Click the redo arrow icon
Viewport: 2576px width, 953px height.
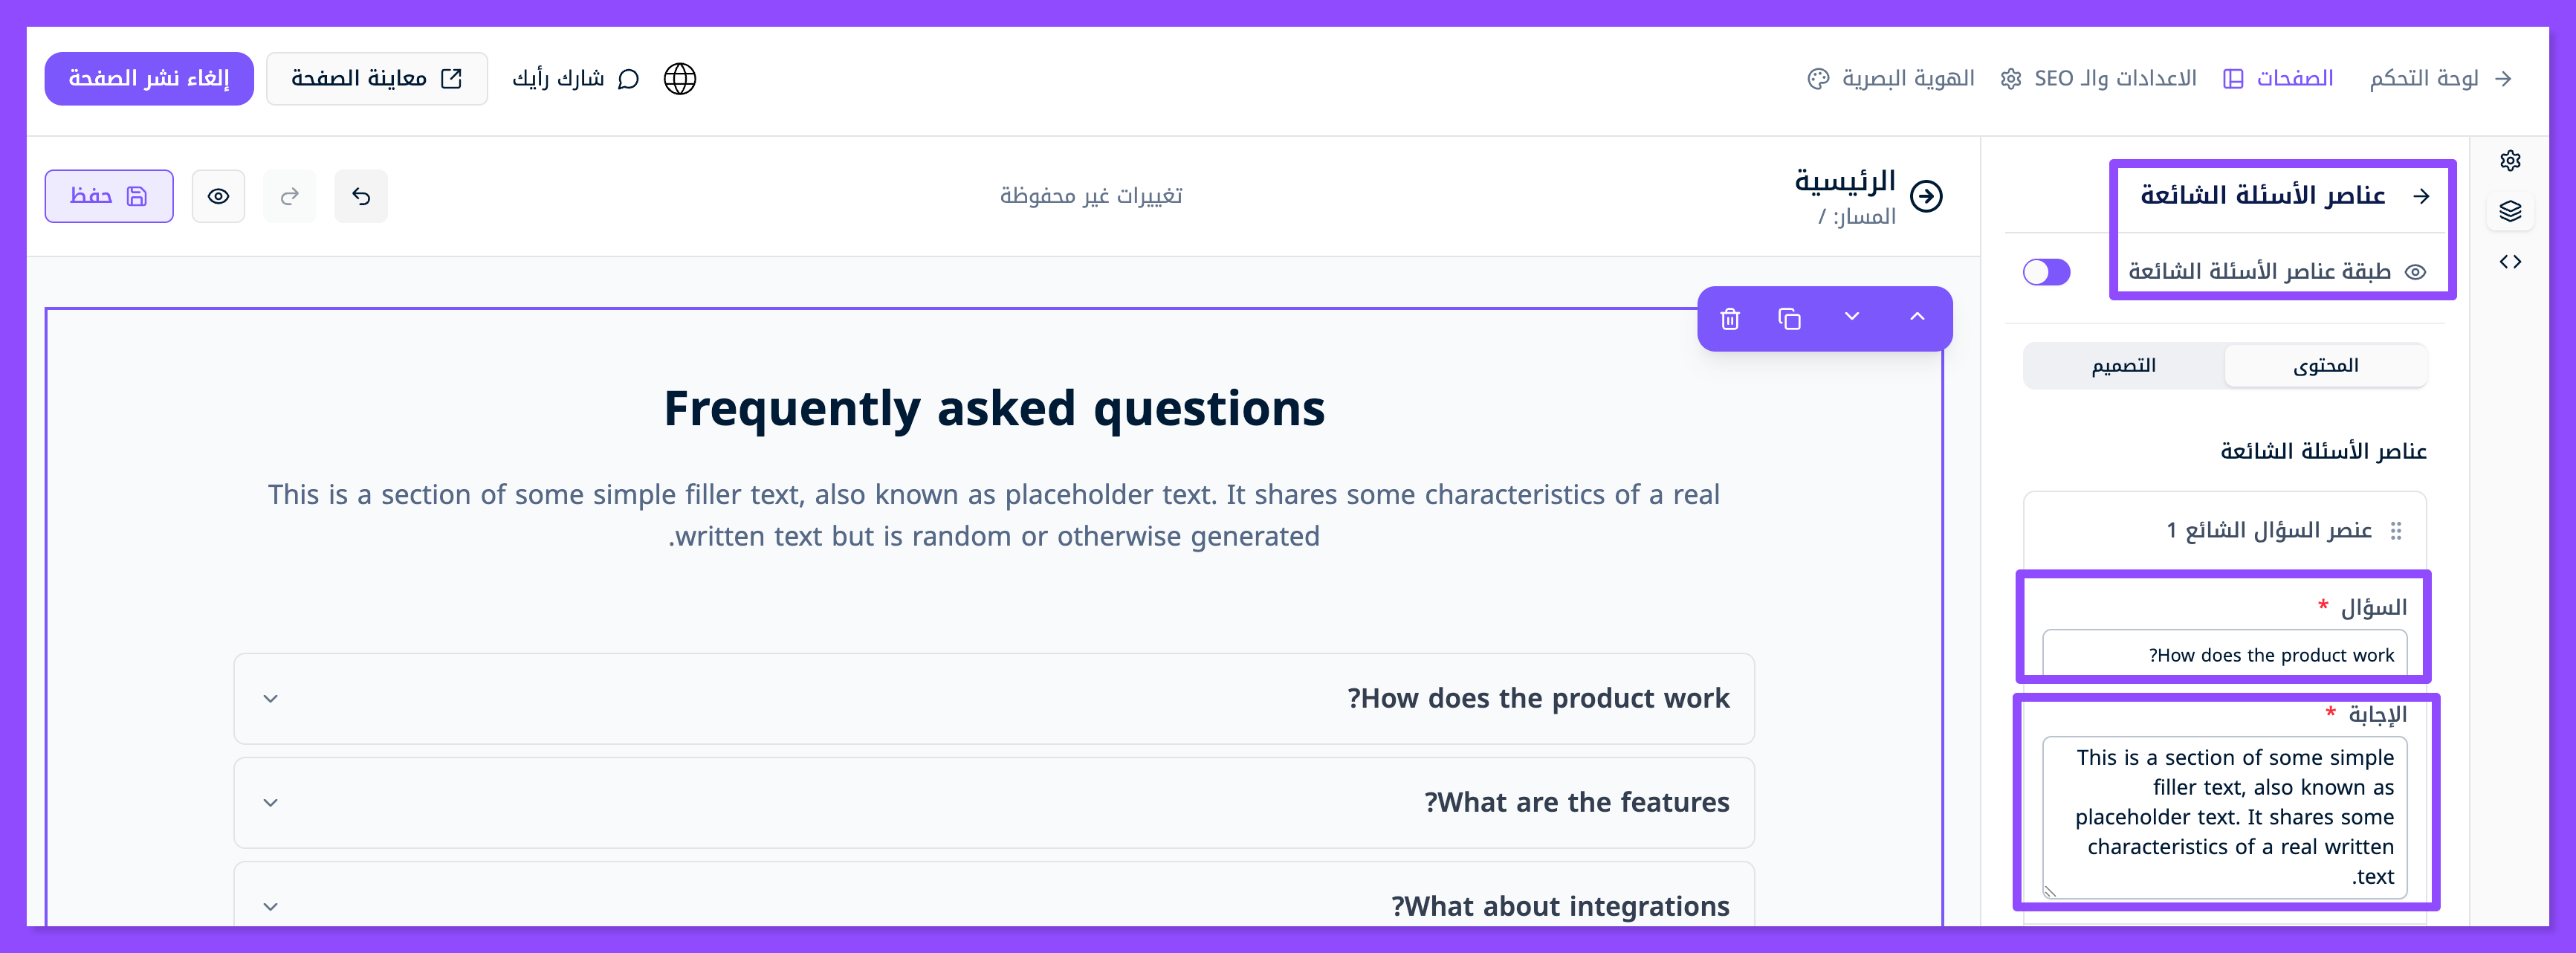pos(289,196)
